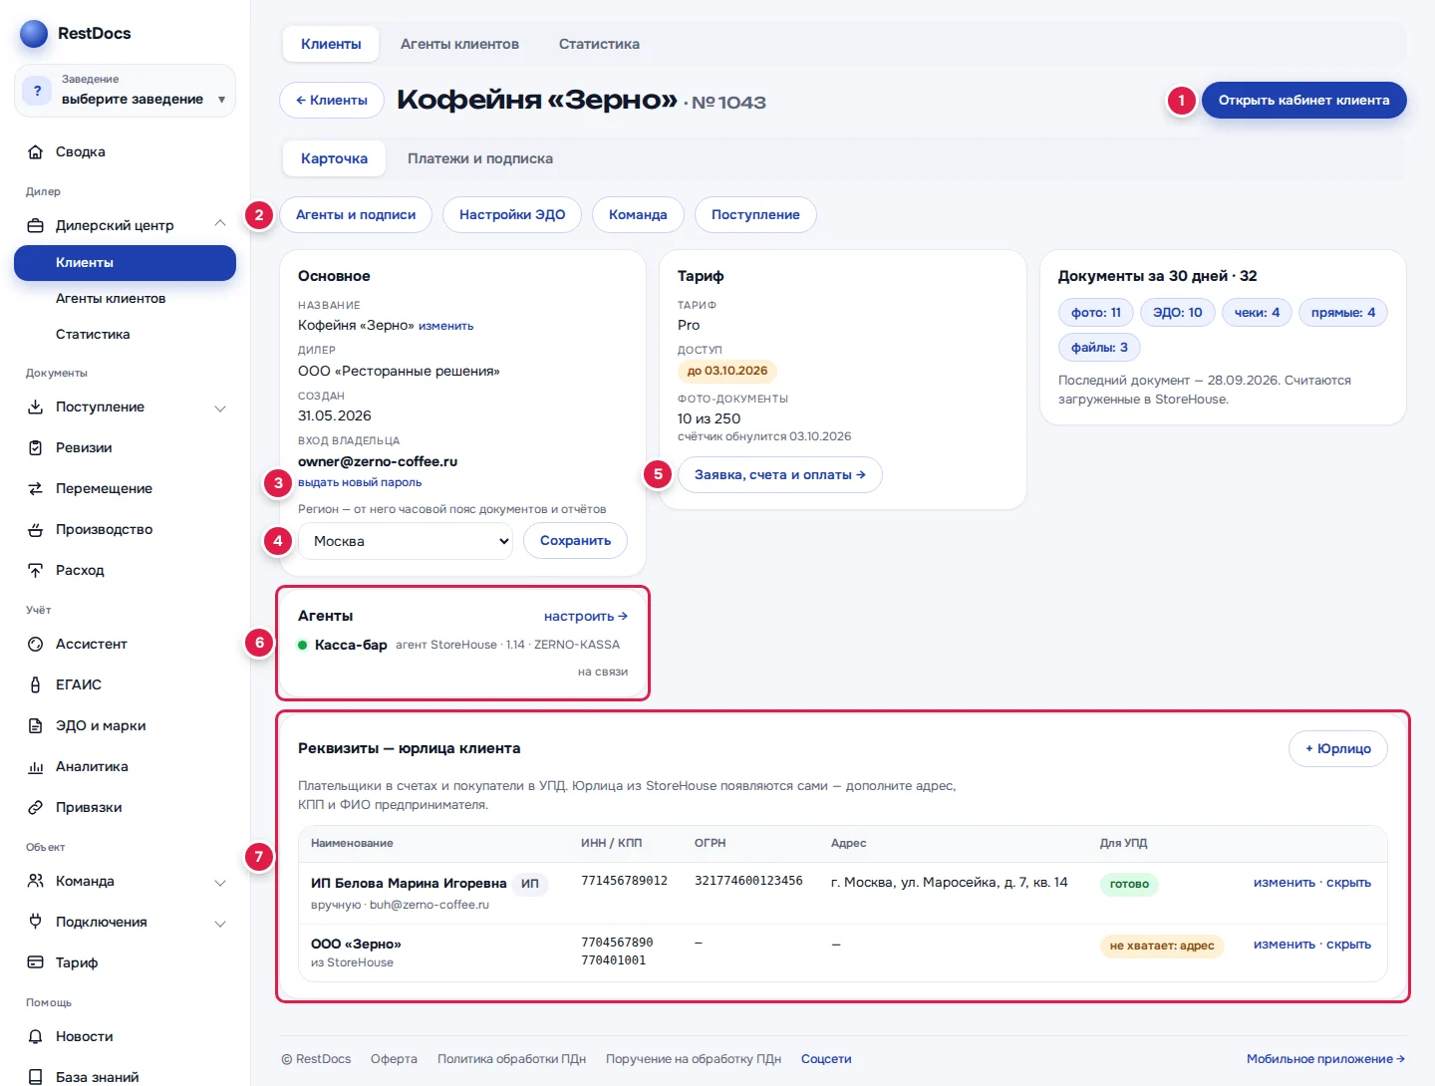Screen dimensions: 1435x1086
Task: Expand the Подключения sidebar chevron
Action: tap(220, 924)
